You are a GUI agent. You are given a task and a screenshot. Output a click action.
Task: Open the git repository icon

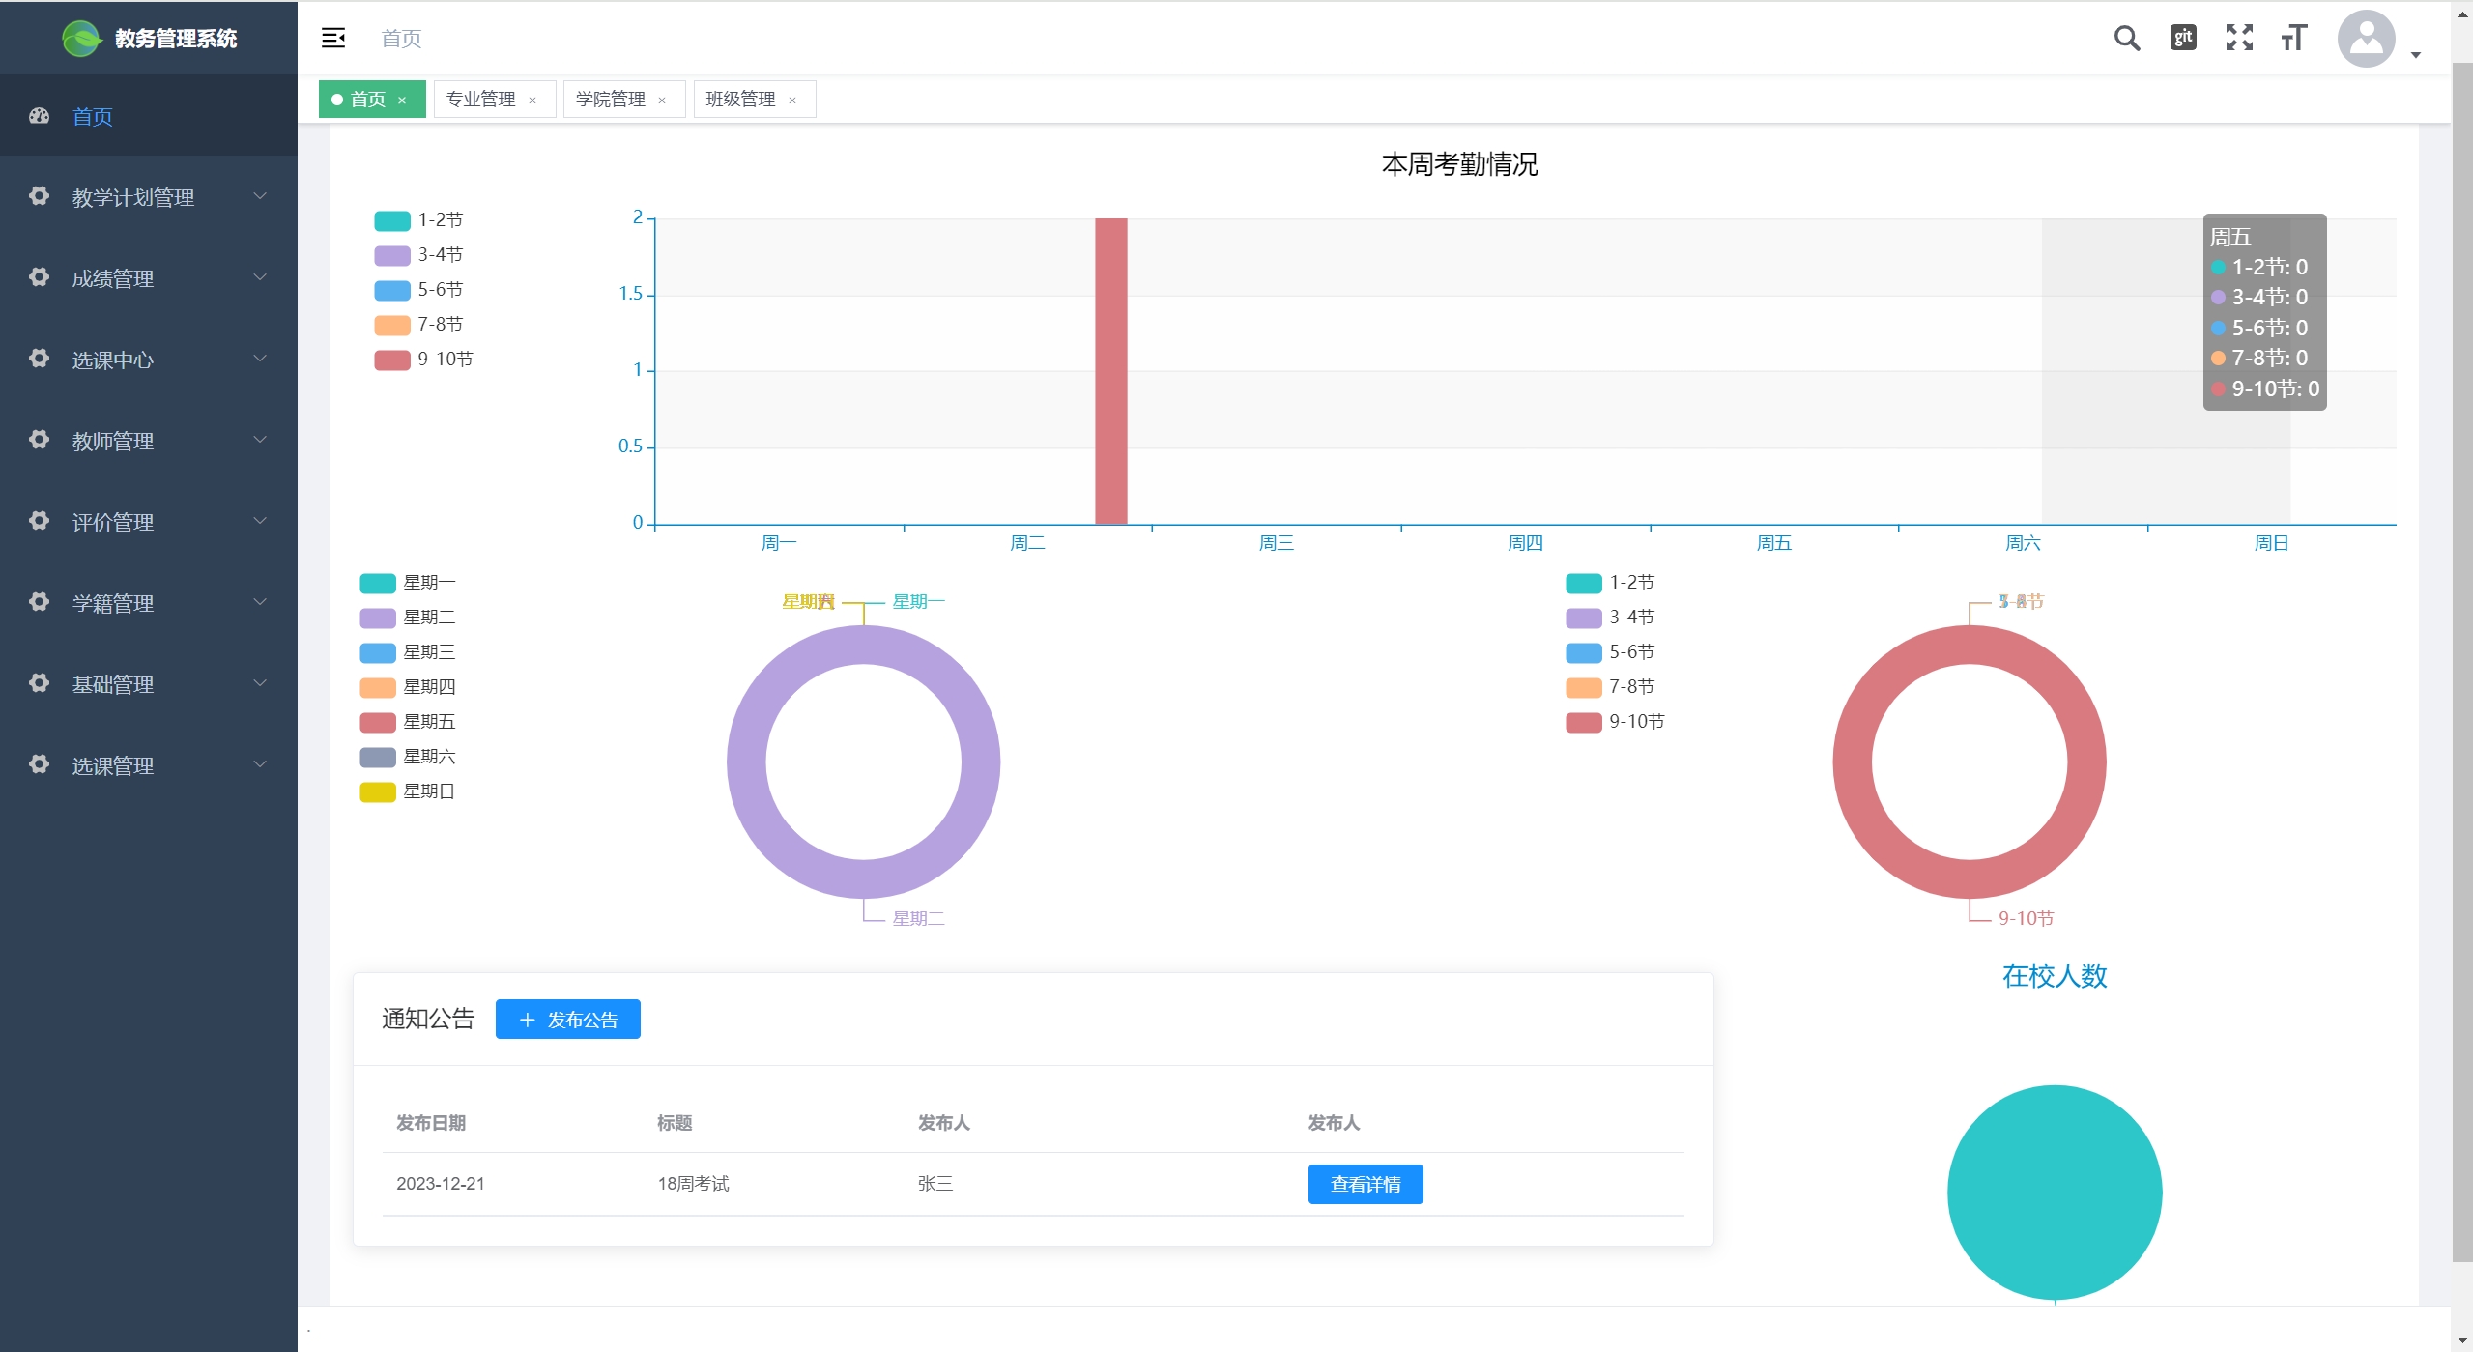point(2182,38)
